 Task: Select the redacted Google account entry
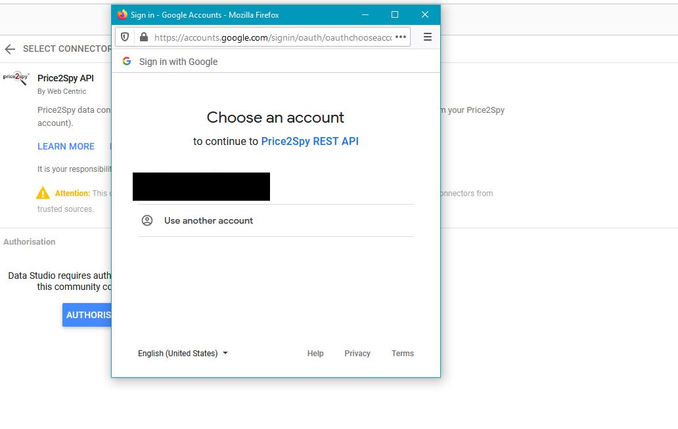pos(201,186)
